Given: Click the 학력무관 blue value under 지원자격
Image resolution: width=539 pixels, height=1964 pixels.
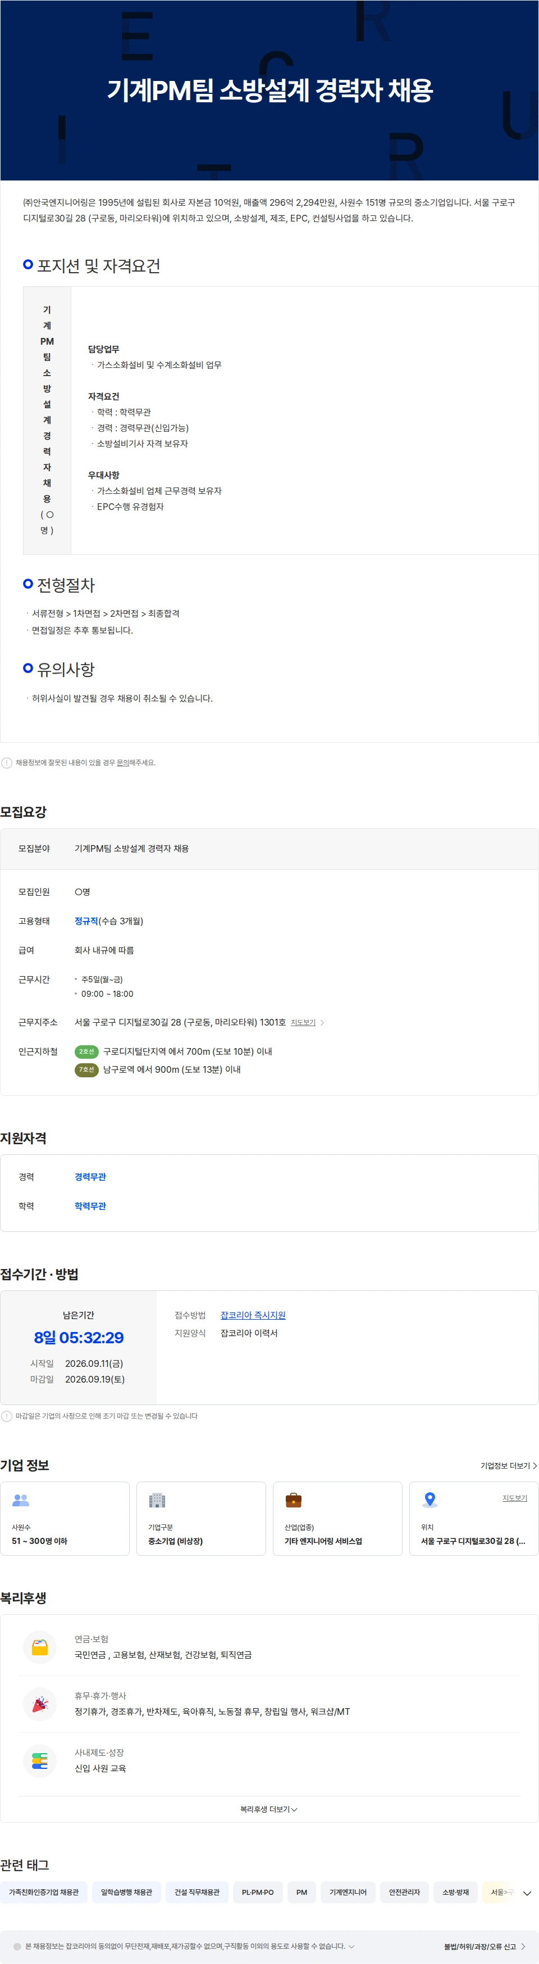Looking at the screenshot, I should pos(90,1206).
